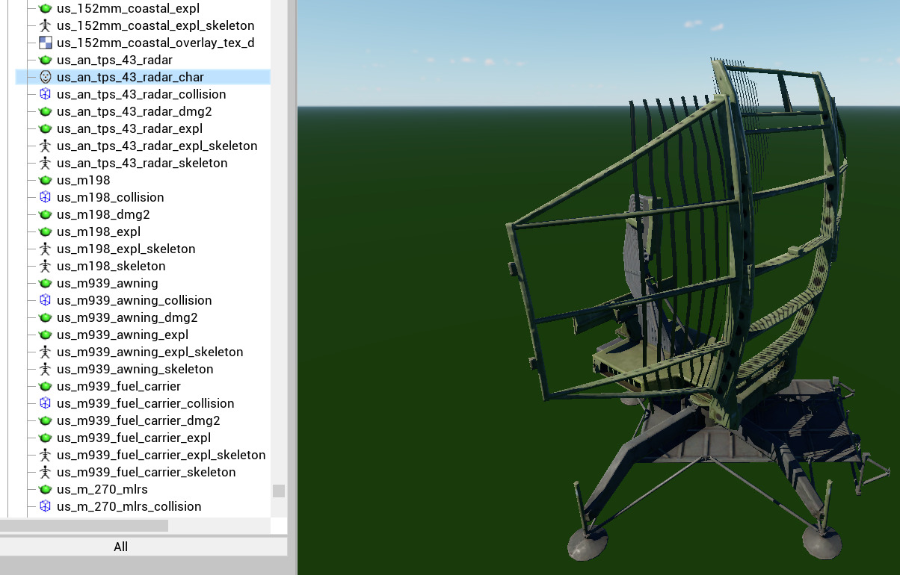The width and height of the screenshot is (900, 575).
Task: Click the cube icon next to us_m198_collision
Action: click(x=45, y=197)
